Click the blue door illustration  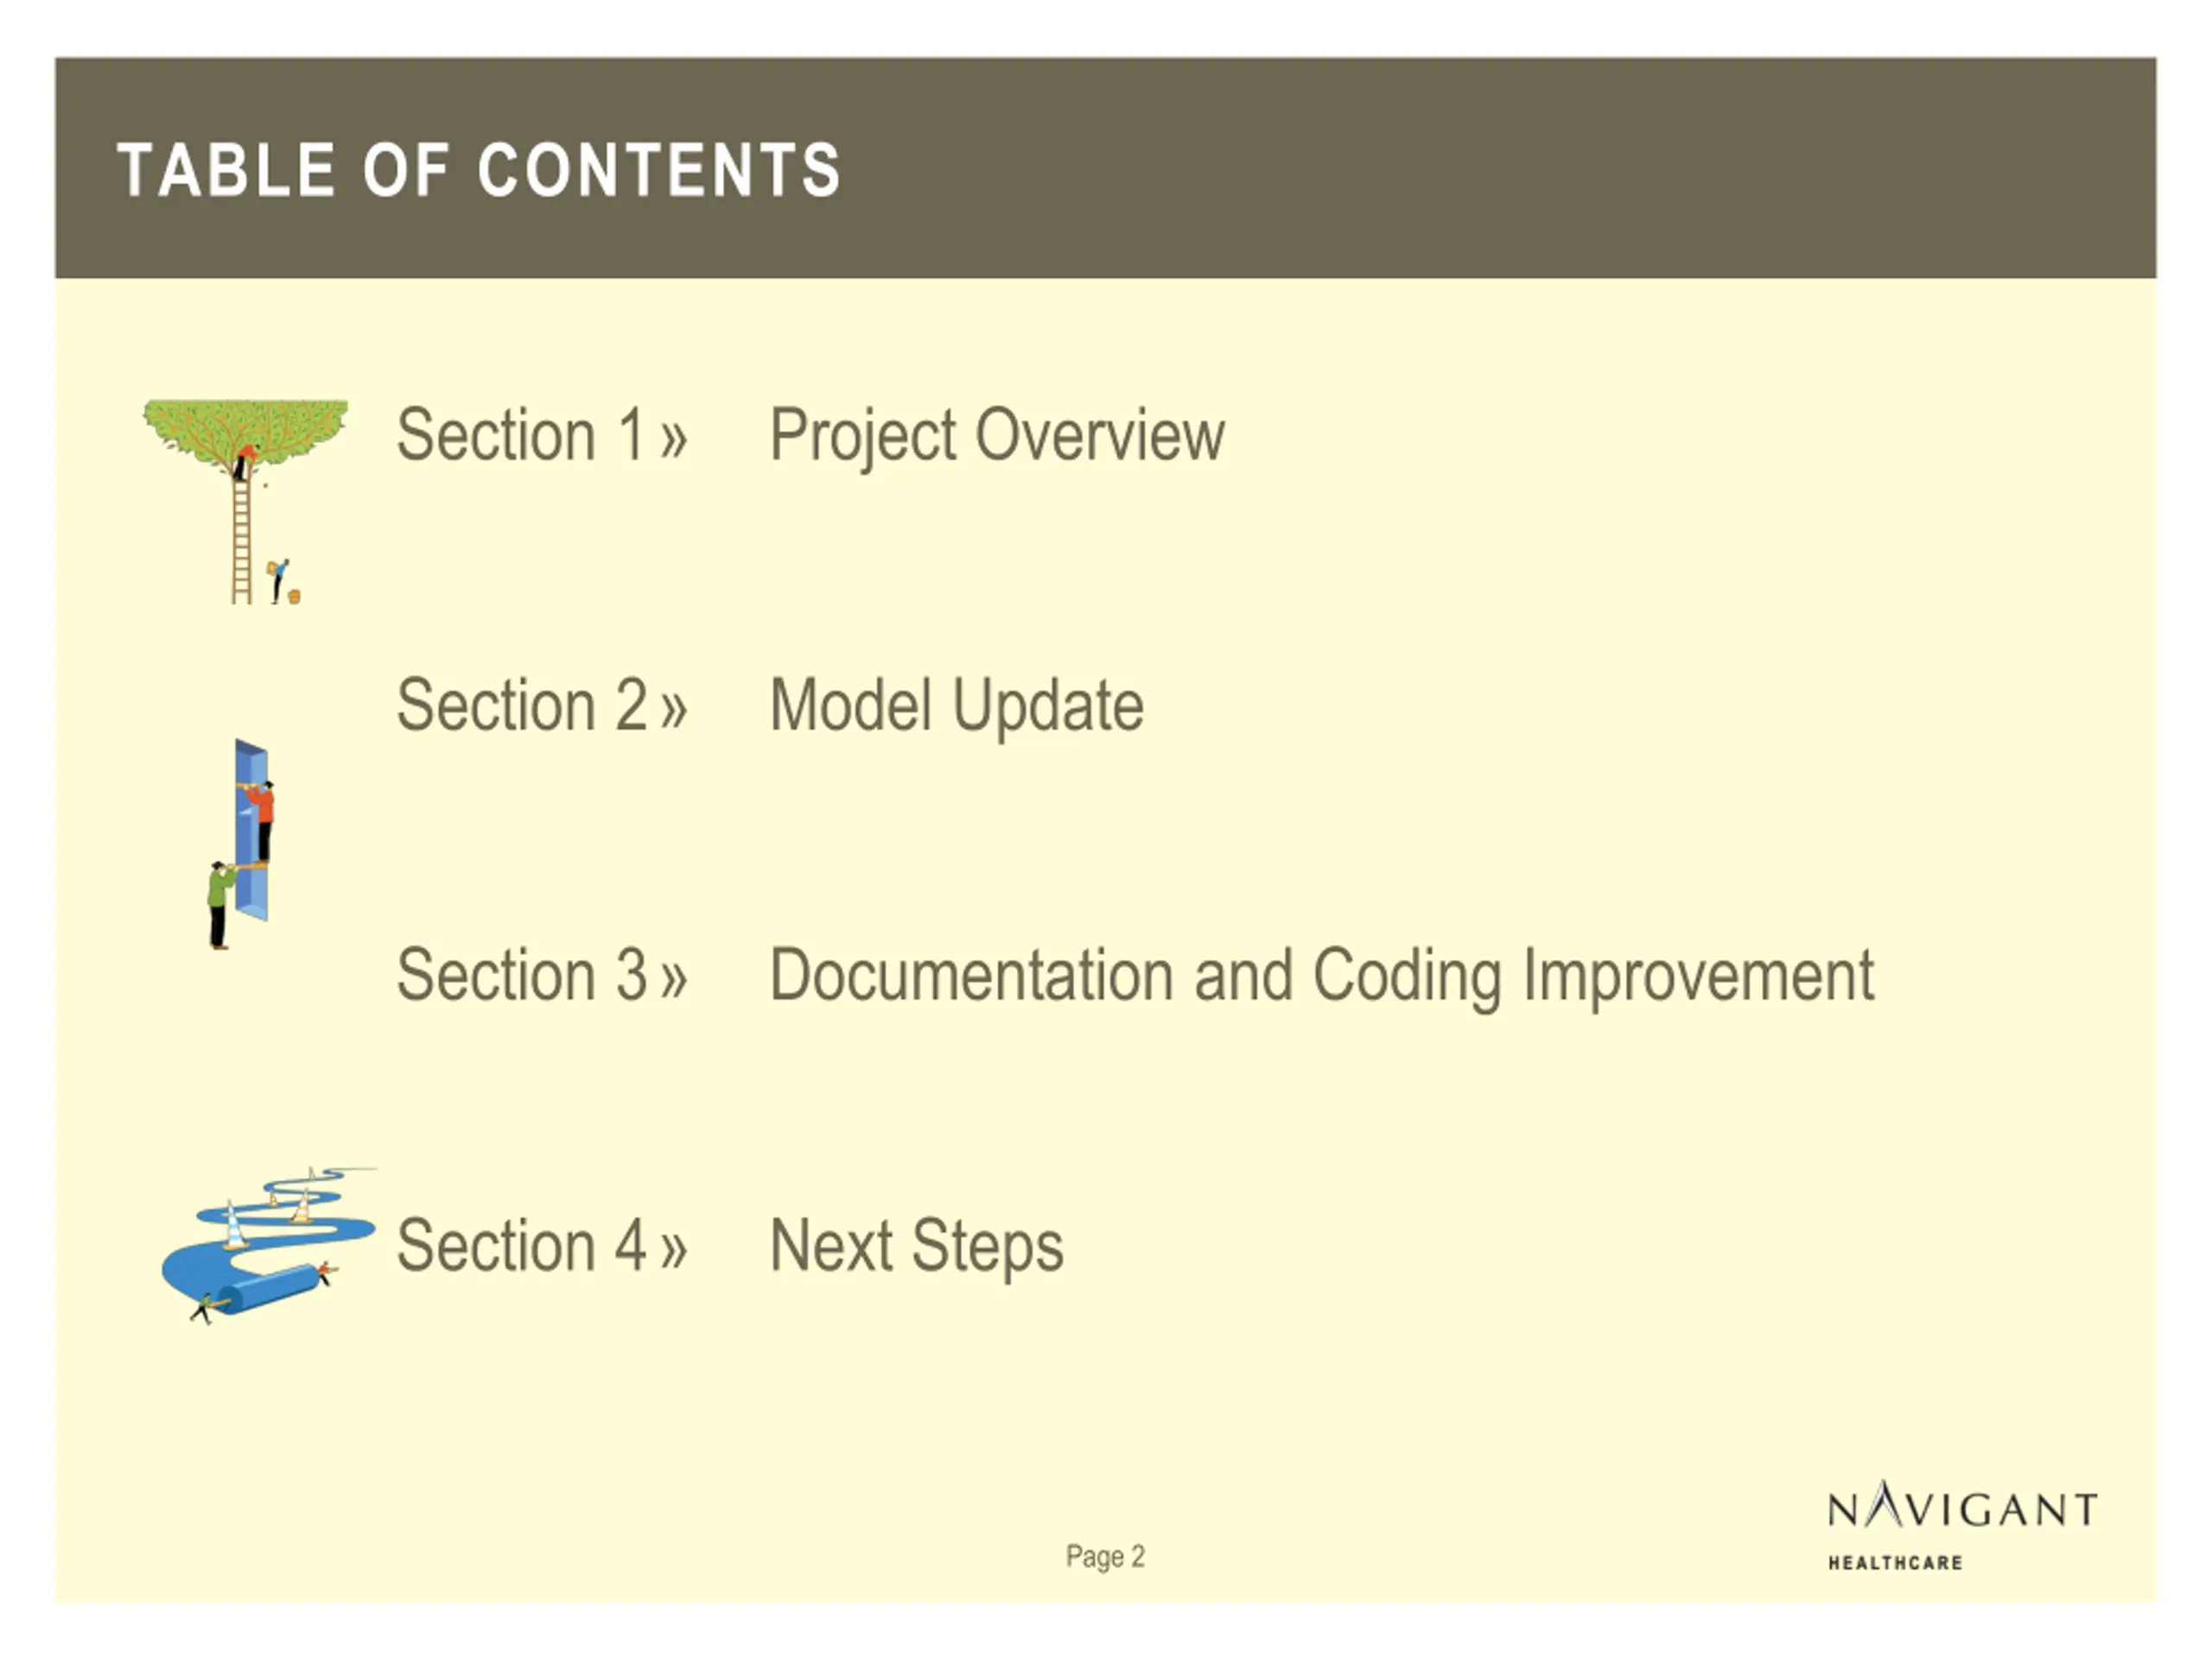241,845
